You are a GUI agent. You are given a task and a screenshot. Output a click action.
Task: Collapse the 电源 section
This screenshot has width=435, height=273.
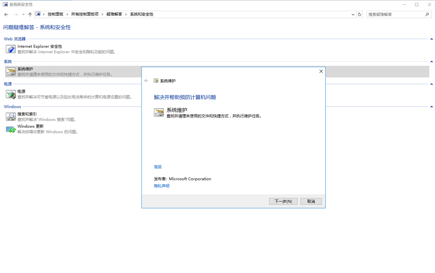(x=432, y=84)
